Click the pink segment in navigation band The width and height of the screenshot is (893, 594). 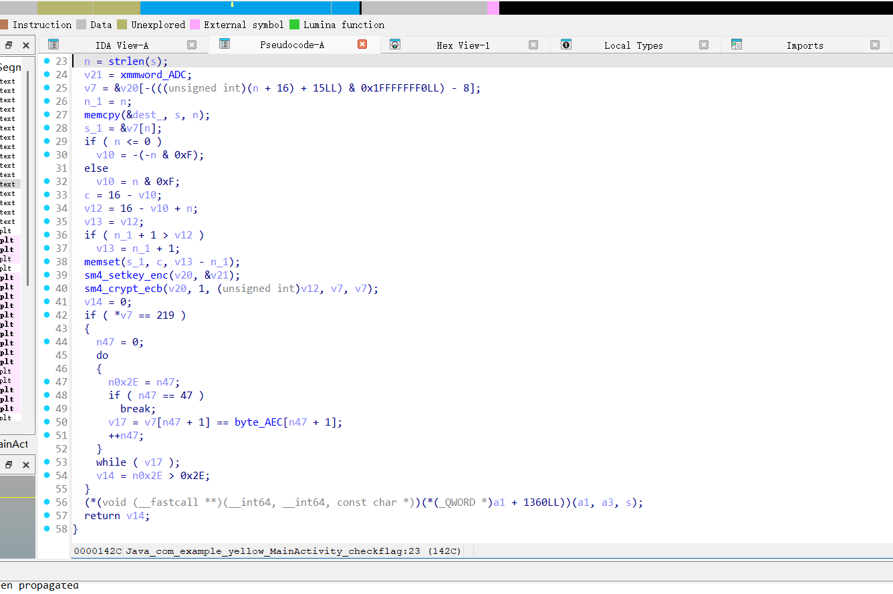(x=493, y=8)
